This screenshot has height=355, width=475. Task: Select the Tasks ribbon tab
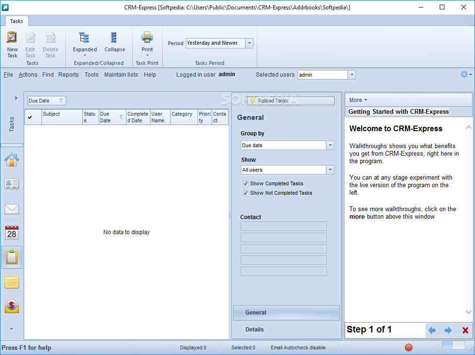pyautogui.click(x=16, y=21)
